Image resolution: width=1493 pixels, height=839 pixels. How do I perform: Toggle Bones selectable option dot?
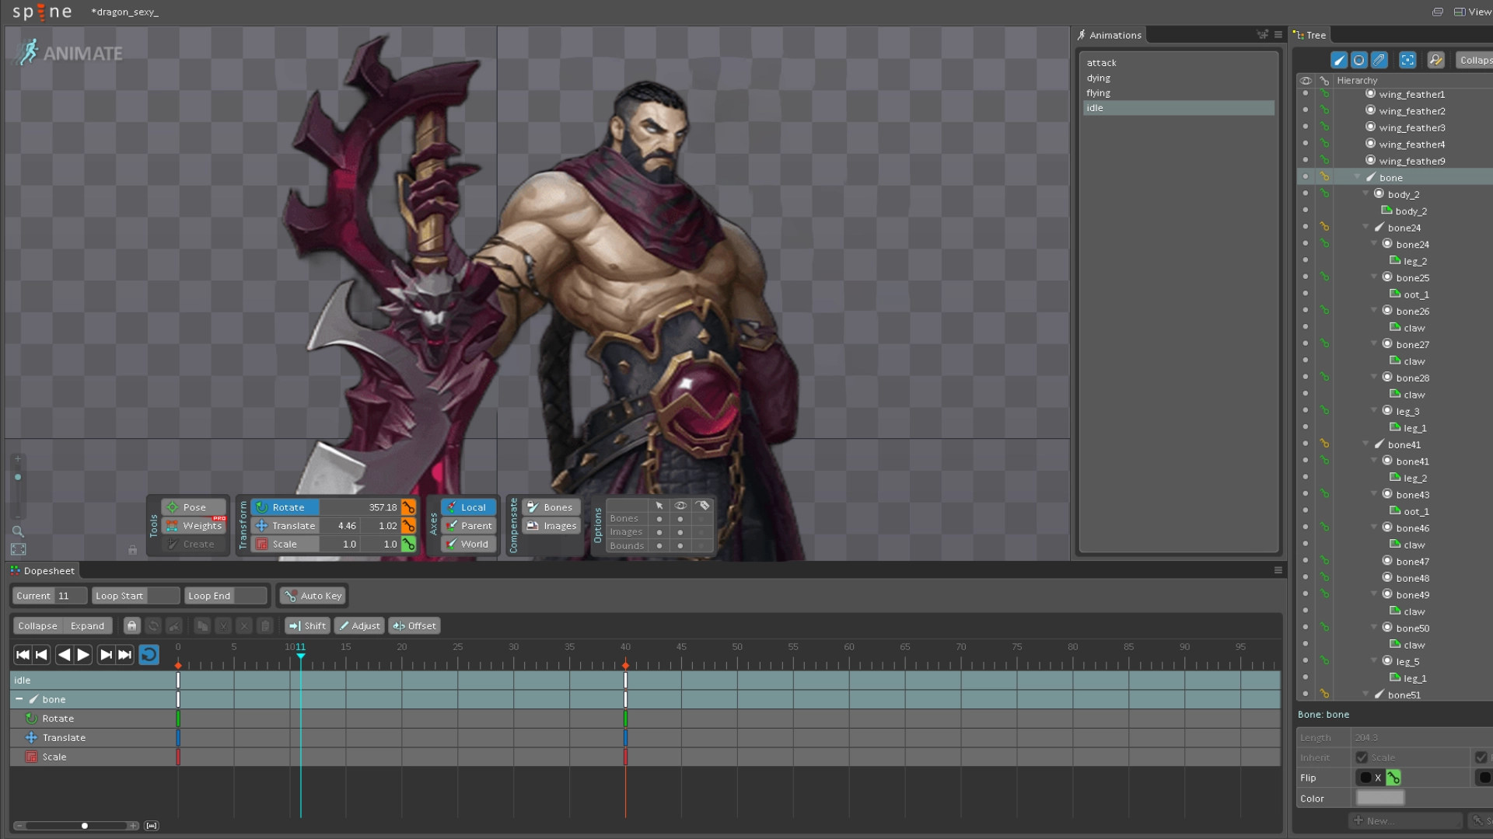[659, 519]
